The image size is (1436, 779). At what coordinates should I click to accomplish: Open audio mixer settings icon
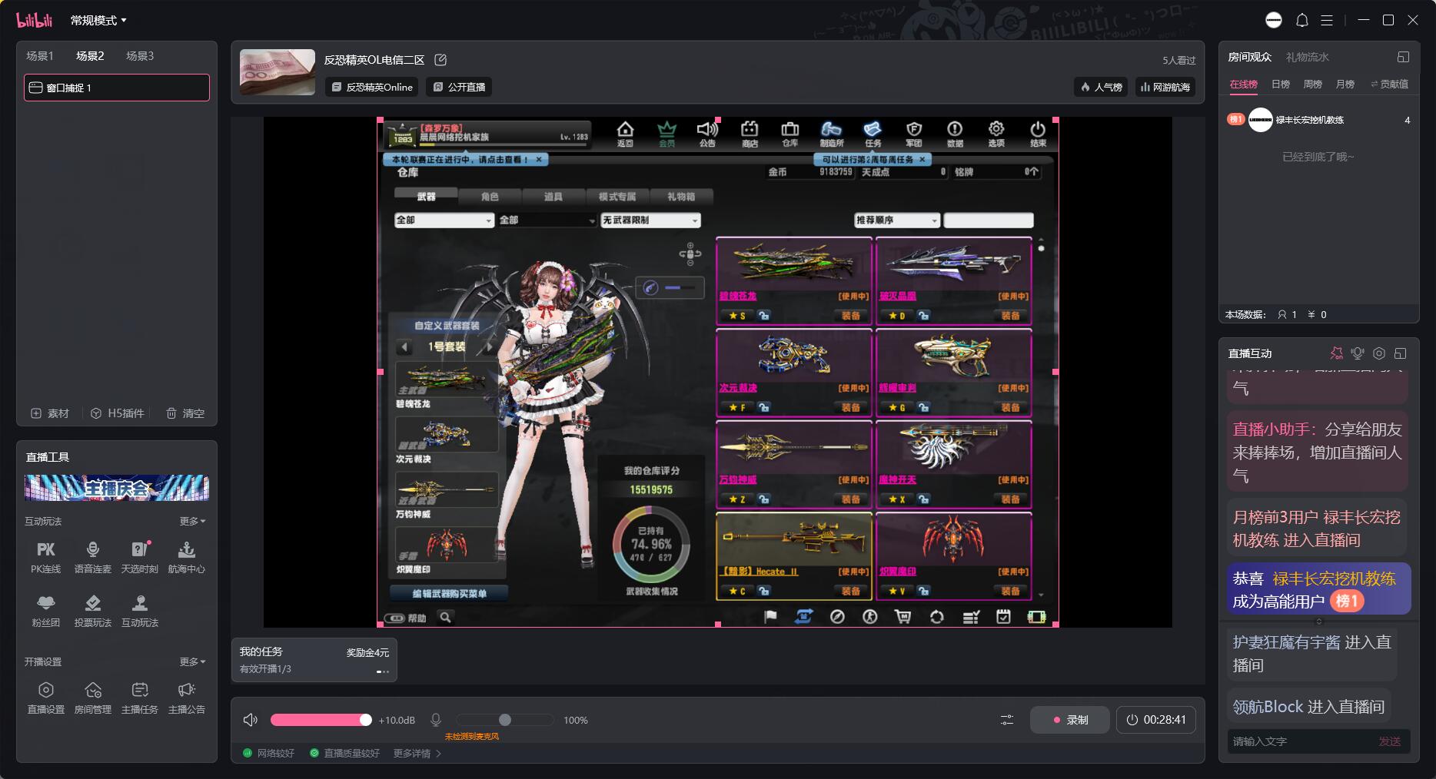point(1006,720)
